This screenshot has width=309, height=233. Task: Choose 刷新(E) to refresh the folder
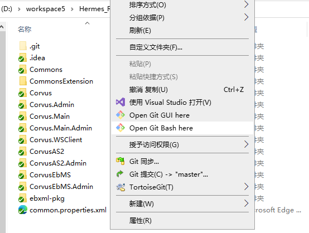click(x=182, y=31)
